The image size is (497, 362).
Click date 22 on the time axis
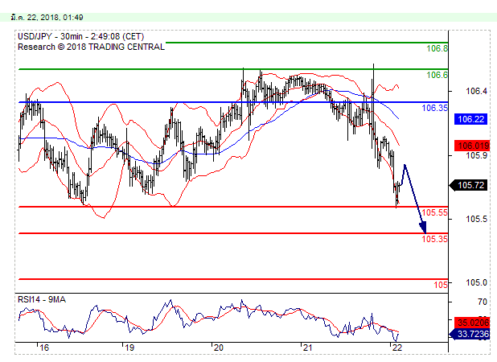(395, 348)
